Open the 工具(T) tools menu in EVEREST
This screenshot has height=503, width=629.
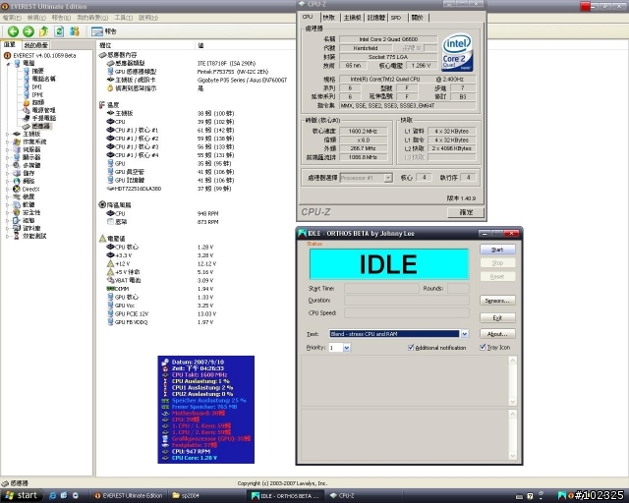(x=124, y=18)
